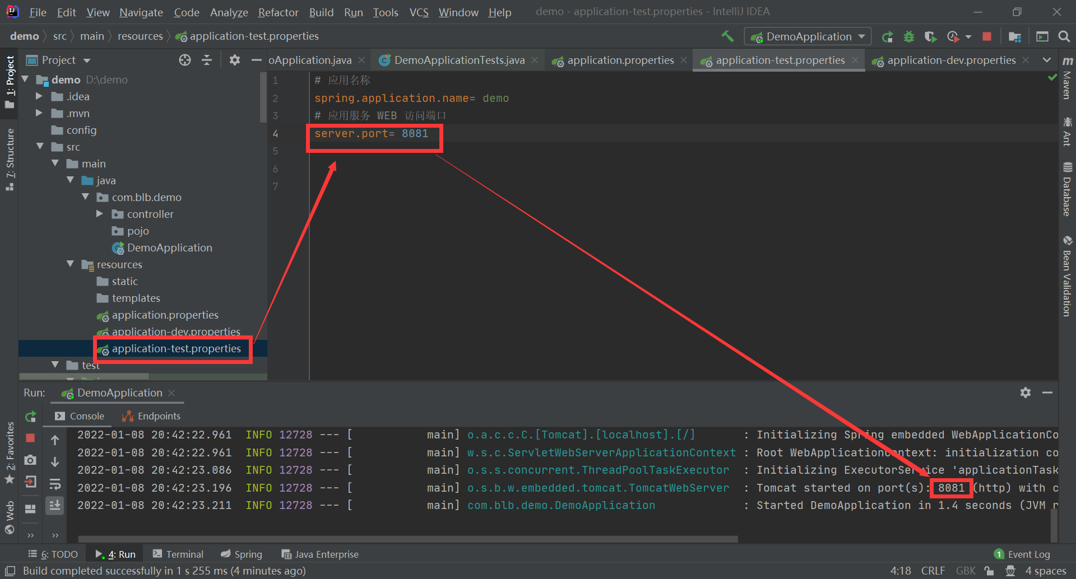Collapse all in Project panel
The image size is (1076, 579).
pyautogui.click(x=207, y=60)
